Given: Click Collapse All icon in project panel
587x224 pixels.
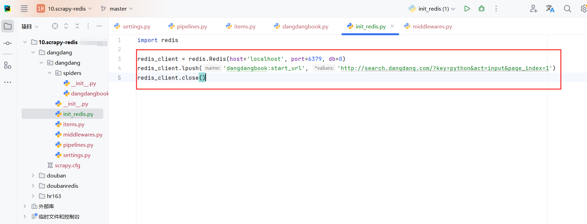Looking at the screenshot, I should (77, 26).
